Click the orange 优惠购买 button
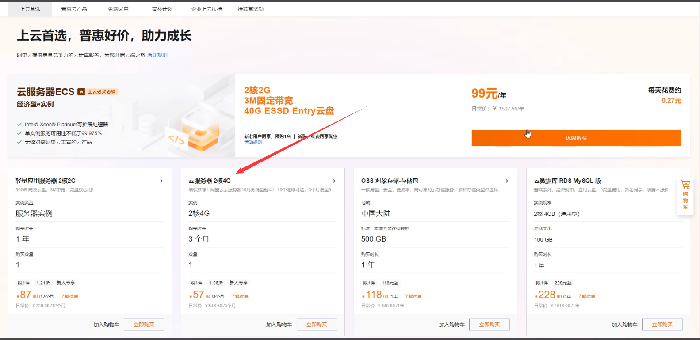The height and width of the screenshot is (340, 700). tap(576, 138)
